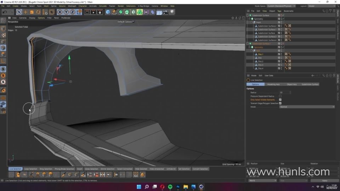Open Object Manager Tags menu

point(279,11)
